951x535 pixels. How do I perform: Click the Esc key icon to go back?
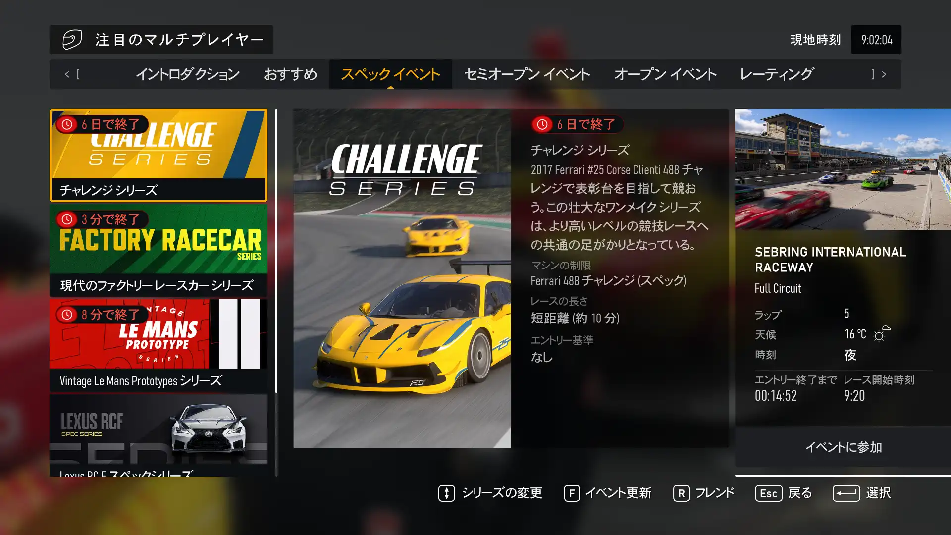[x=769, y=493]
